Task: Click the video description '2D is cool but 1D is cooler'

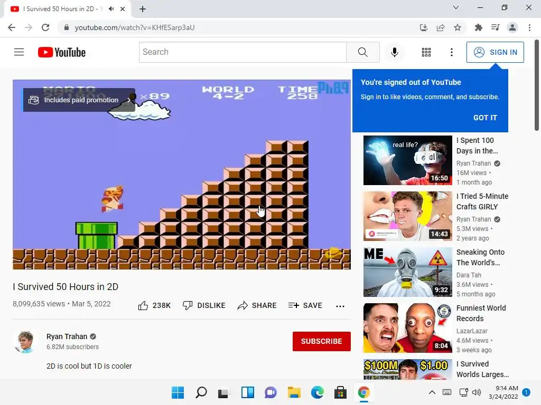Action: 89,366
